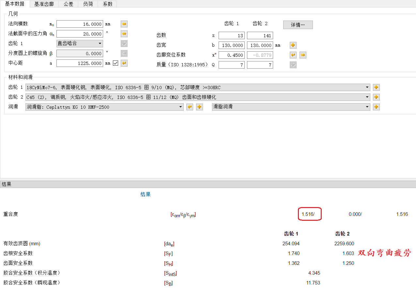This screenshot has height=291, width=416.
Task: Click the 压力角 input field 20.0000
Action: pyautogui.click(x=80, y=34)
